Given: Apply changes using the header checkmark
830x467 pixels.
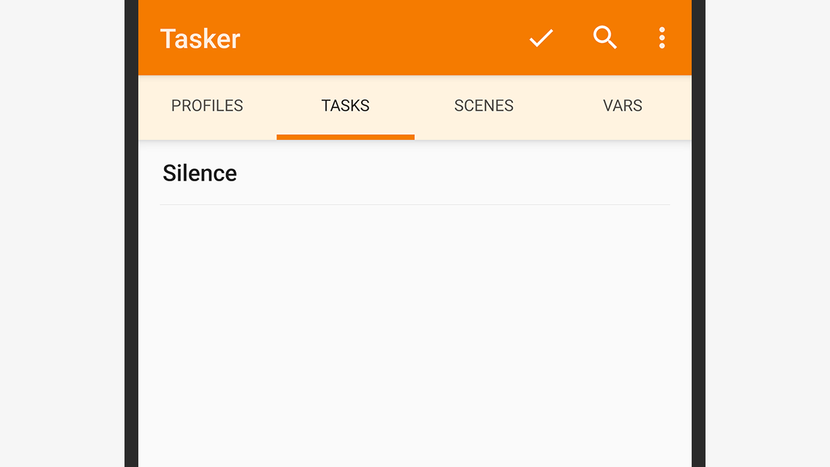Looking at the screenshot, I should pos(541,38).
